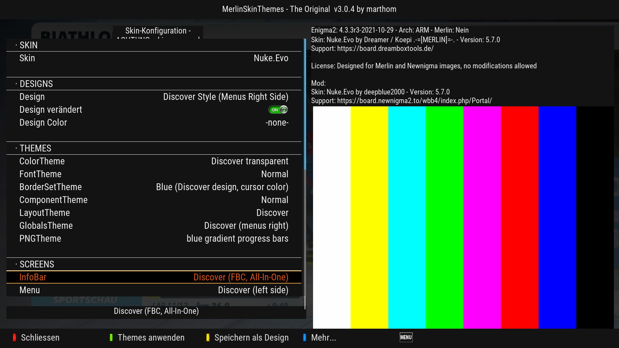The width and height of the screenshot is (619, 348).
Task: Change the FontTheme Normal setting
Action: point(274,174)
